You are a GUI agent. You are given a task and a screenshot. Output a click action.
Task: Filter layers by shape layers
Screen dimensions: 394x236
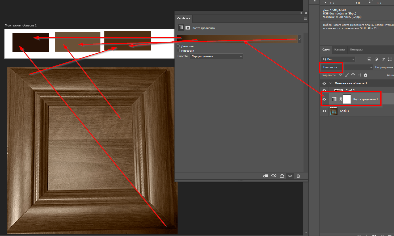coord(390,59)
